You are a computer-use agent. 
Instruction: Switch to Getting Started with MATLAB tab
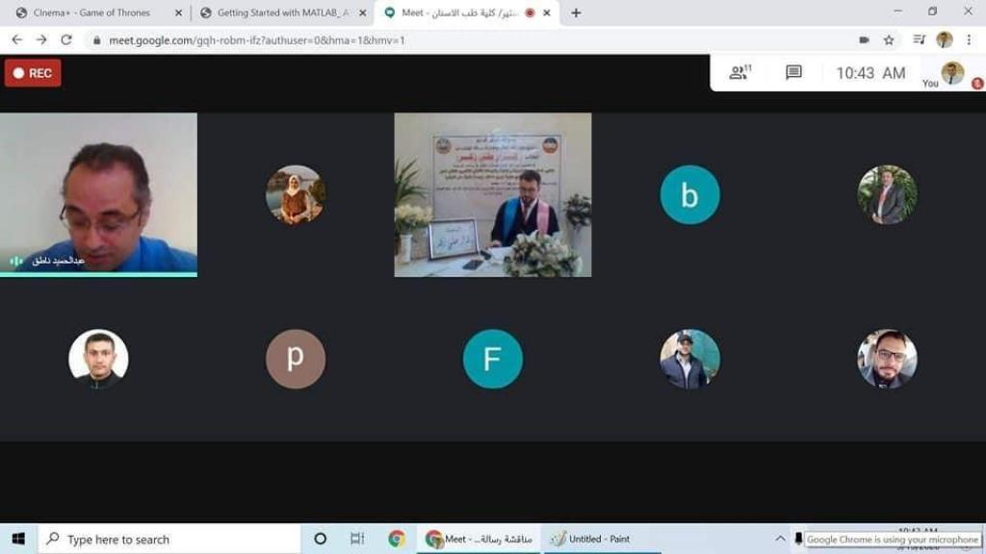(x=279, y=13)
